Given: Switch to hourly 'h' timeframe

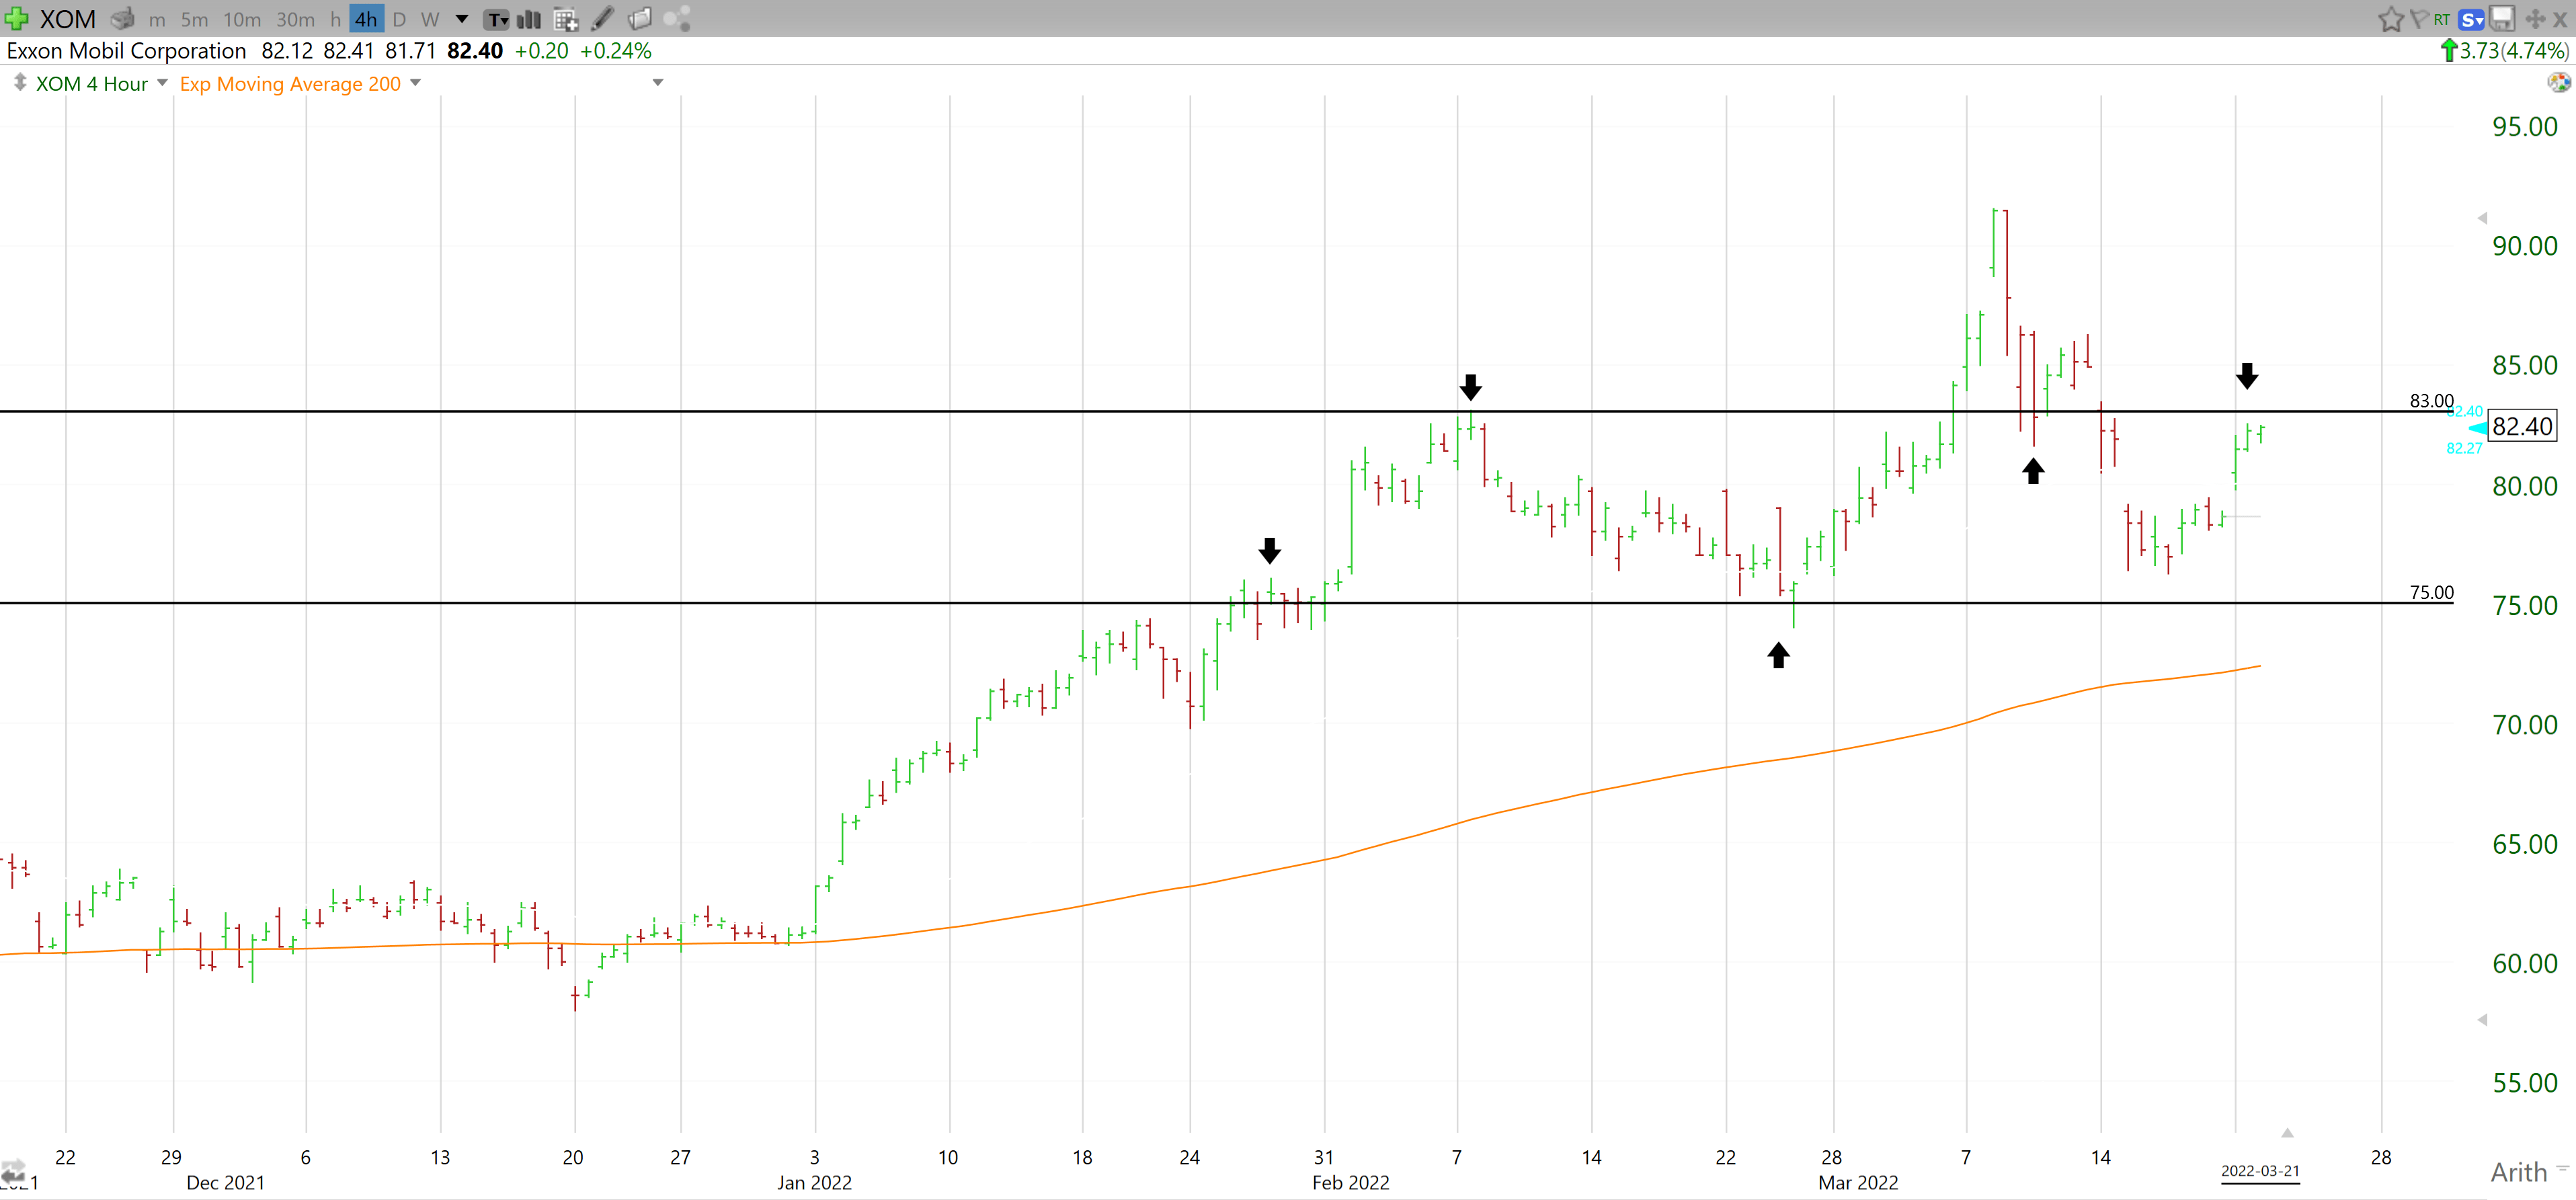Looking at the screenshot, I should 335,19.
